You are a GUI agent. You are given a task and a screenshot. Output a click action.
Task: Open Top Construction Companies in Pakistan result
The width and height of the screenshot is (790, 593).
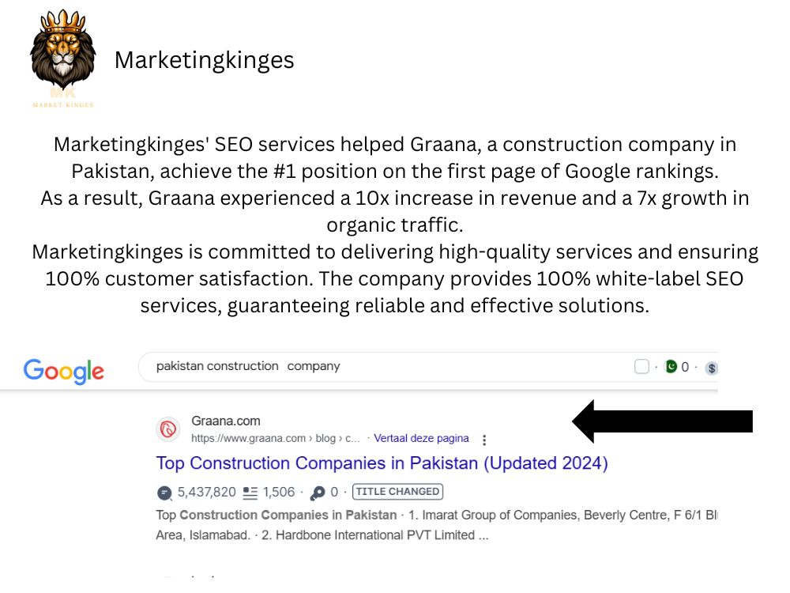pos(382,463)
